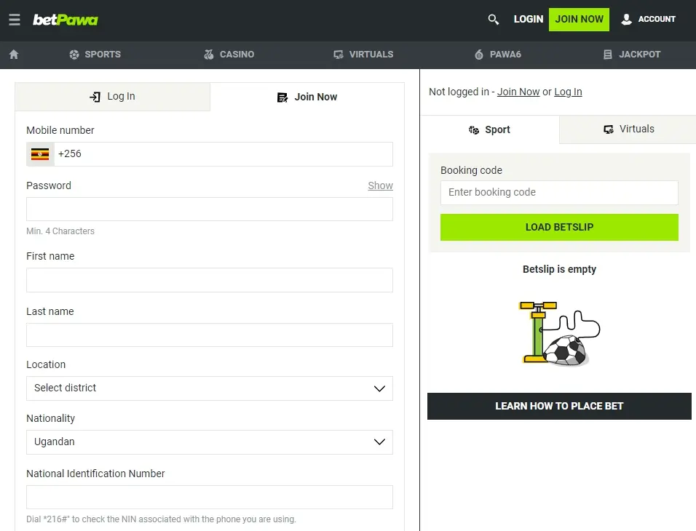Click the Sport betslip tab icon
The image size is (696, 531).
[x=474, y=130]
